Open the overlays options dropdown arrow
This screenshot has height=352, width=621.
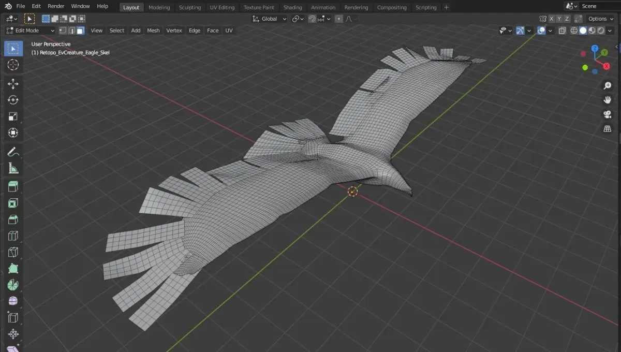pos(550,31)
